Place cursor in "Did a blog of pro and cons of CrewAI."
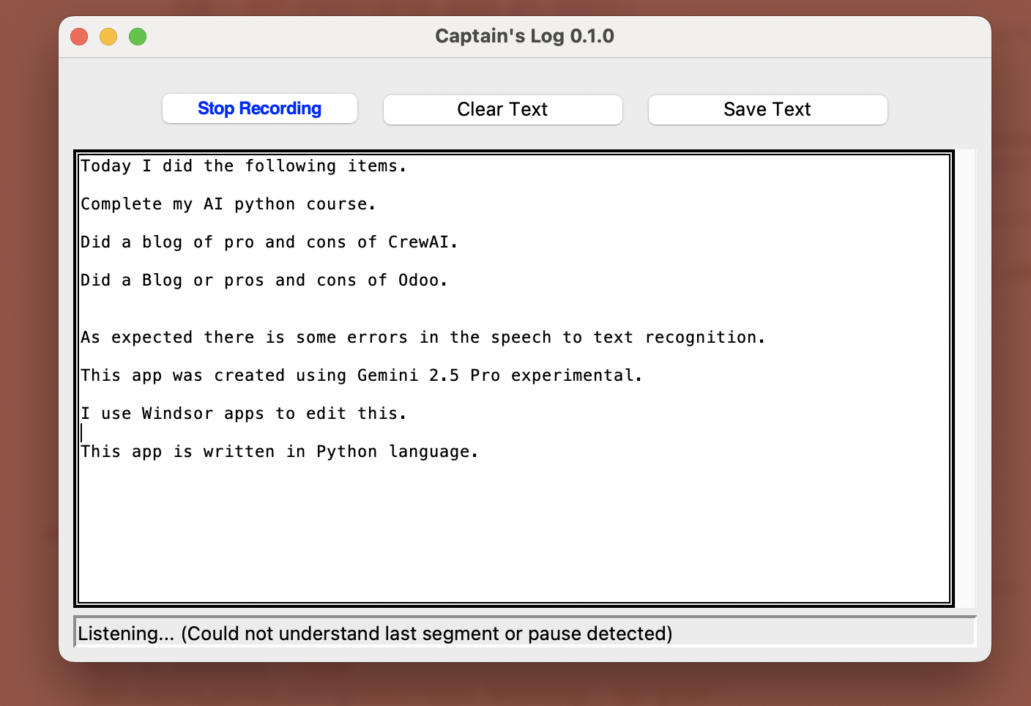Viewport: 1031px width, 706px height. 269,242
